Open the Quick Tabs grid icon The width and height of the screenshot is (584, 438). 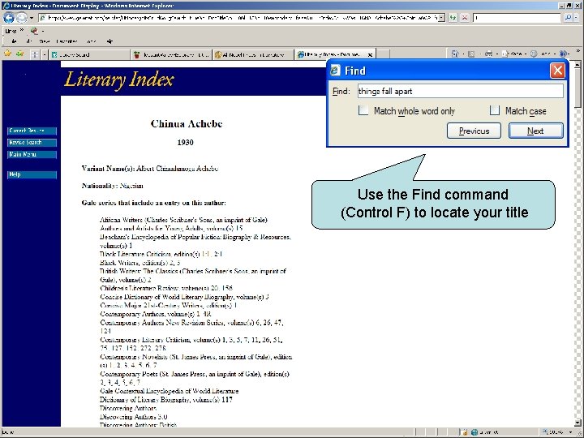click(35, 54)
